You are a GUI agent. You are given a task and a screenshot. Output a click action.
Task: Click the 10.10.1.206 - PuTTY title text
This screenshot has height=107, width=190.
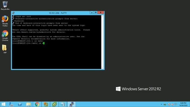pyautogui.click(x=58, y=13)
